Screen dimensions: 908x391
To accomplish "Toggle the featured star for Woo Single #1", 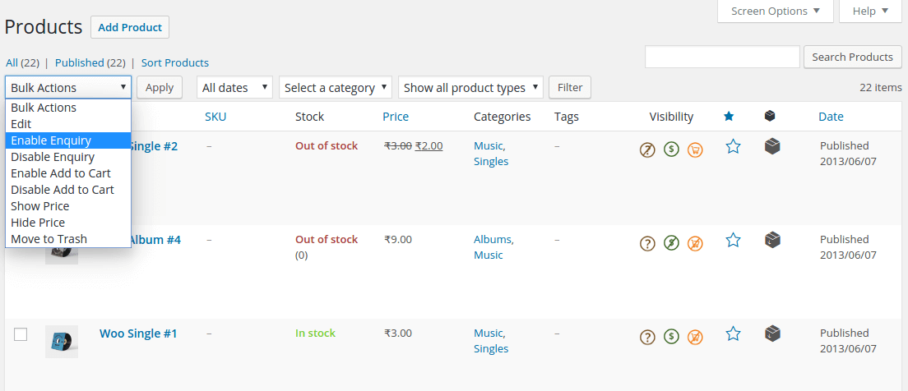I will [x=733, y=333].
